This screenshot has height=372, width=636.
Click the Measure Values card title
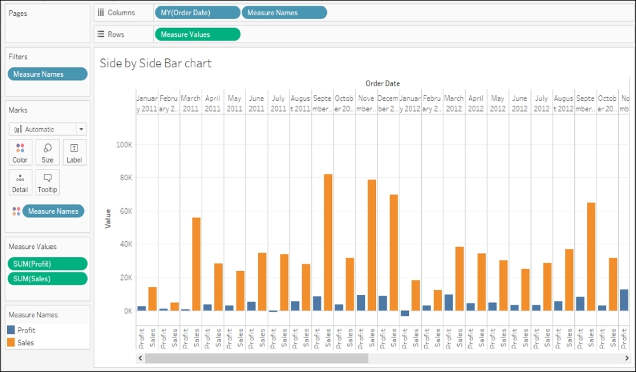(x=32, y=246)
